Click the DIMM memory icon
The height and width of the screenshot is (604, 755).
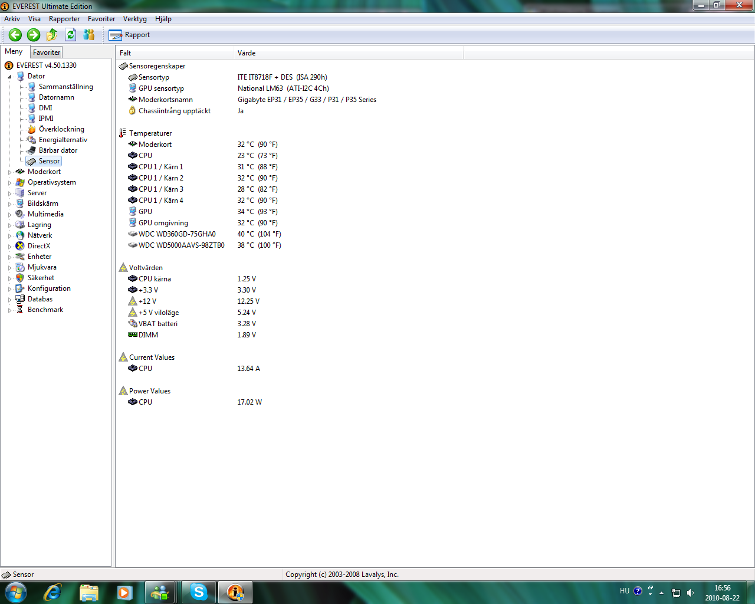click(133, 335)
